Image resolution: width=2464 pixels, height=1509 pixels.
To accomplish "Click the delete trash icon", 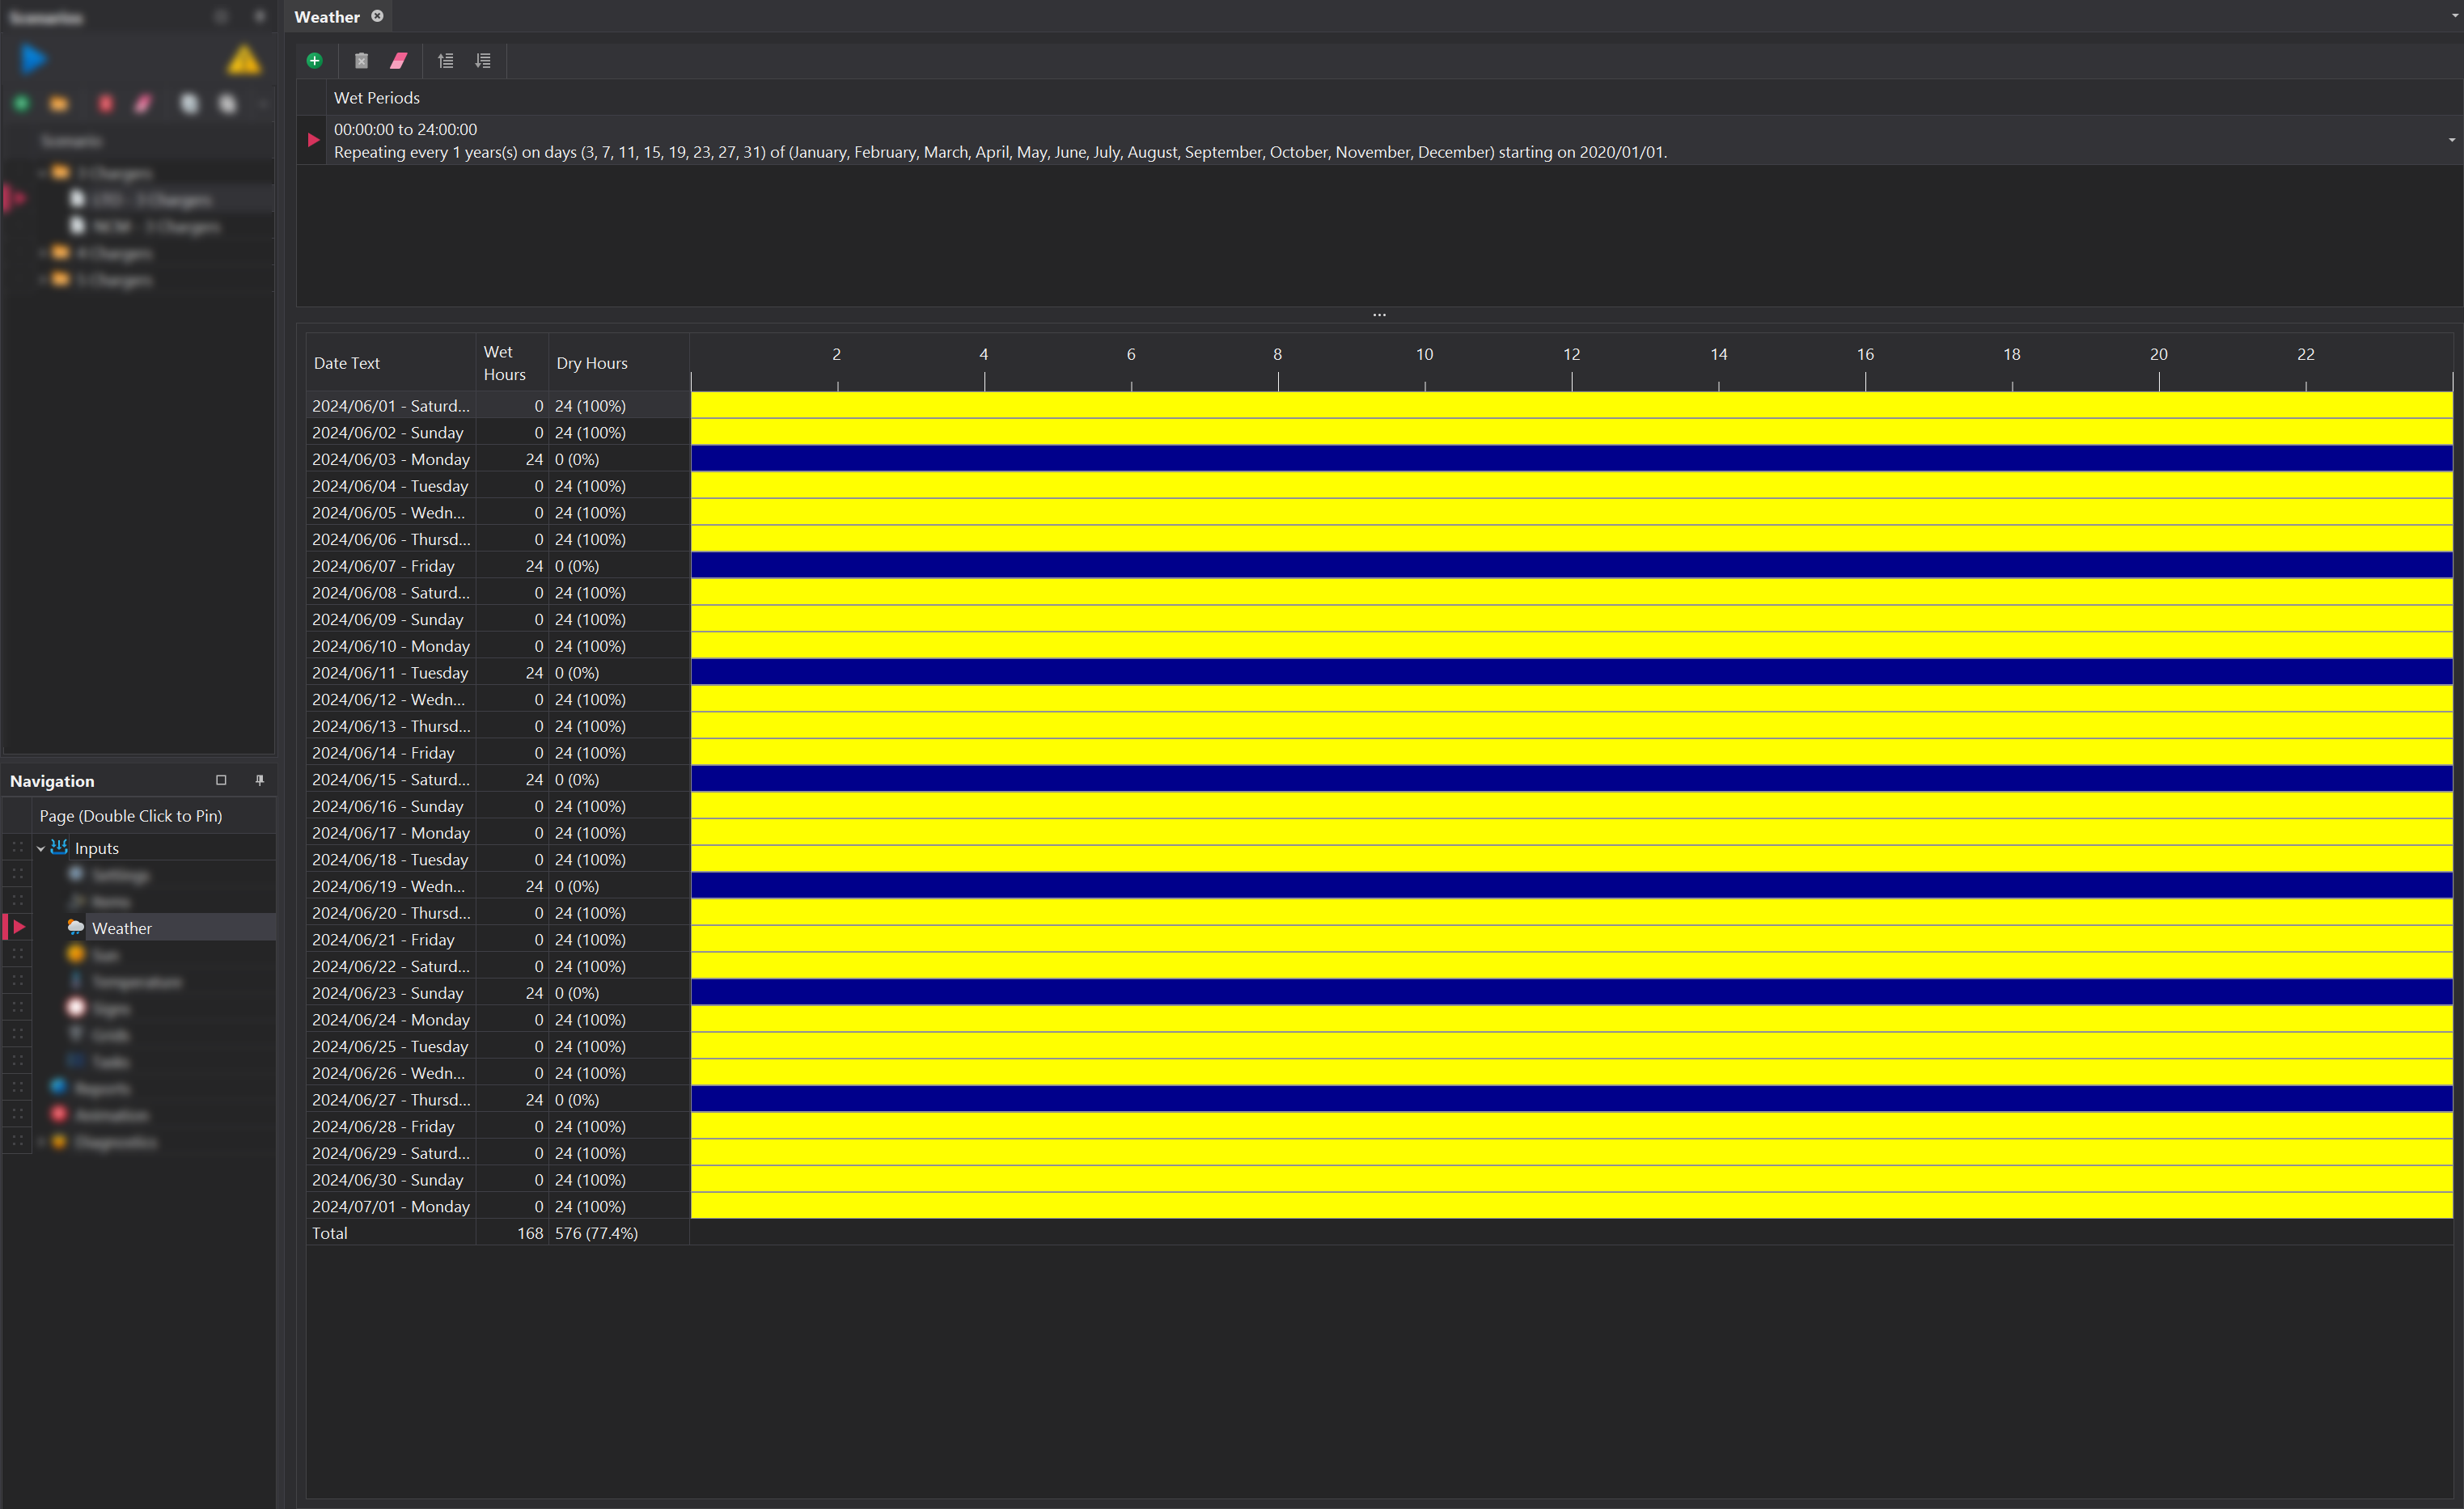I will pyautogui.click(x=361, y=61).
